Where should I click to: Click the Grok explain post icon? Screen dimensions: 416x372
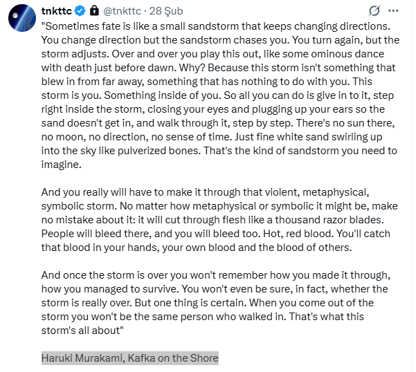(374, 11)
